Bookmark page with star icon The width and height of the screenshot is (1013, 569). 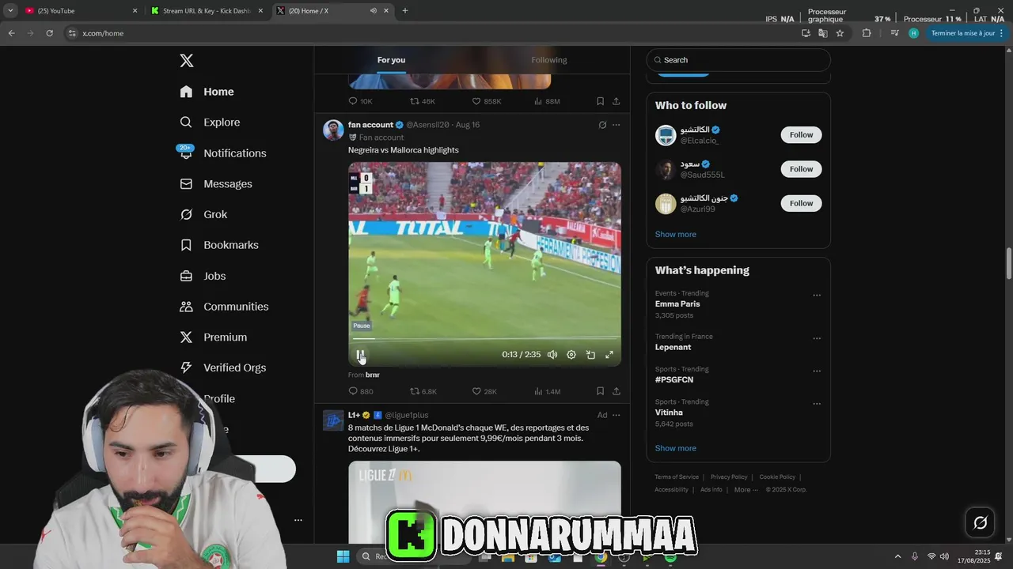pyautogui.click(x=840, y=33)
